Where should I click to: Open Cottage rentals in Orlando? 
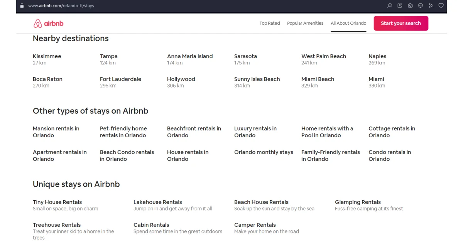(392, 132)
